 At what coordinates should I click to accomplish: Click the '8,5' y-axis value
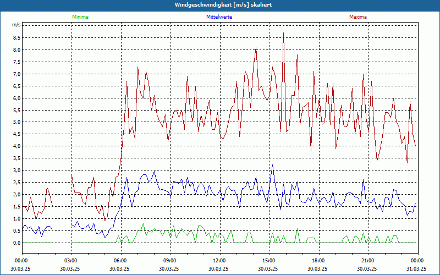coord(17,37)
